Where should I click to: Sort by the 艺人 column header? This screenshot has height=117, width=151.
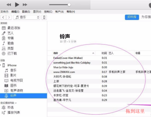click(111, 53)
